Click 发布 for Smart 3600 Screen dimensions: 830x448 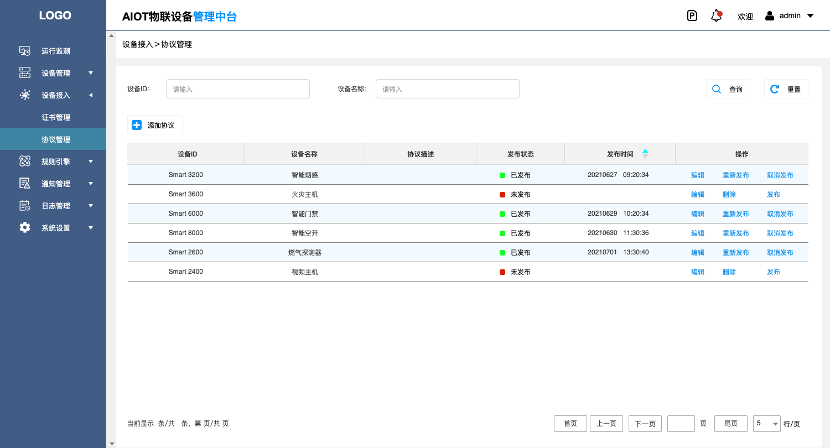(774, 194)
